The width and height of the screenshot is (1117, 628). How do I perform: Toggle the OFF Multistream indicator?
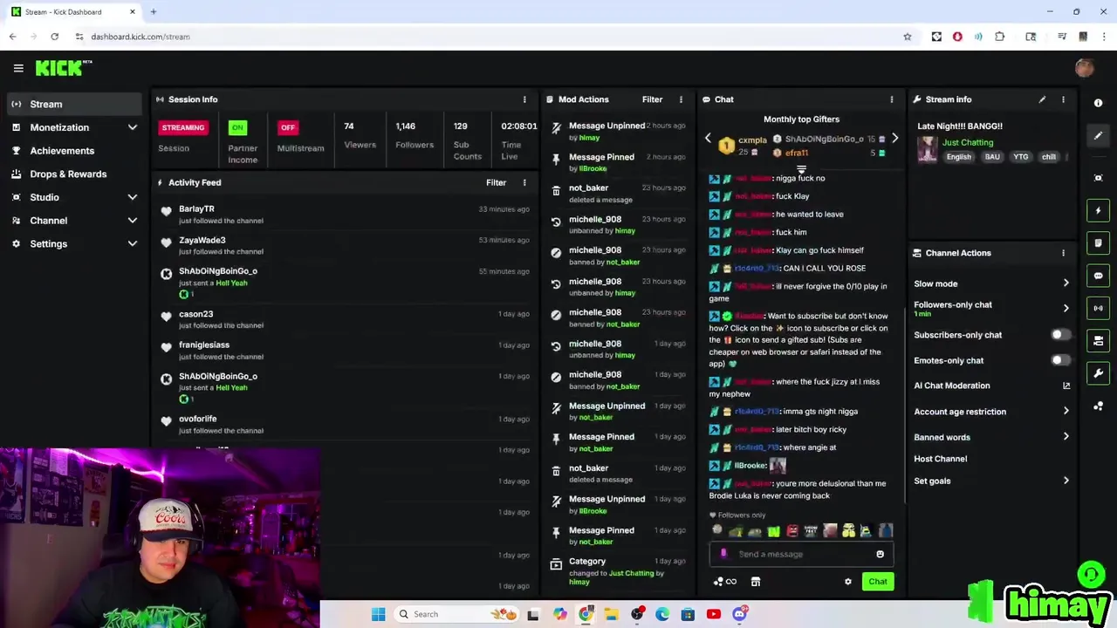pyautogui.click(x=288, y=127)
